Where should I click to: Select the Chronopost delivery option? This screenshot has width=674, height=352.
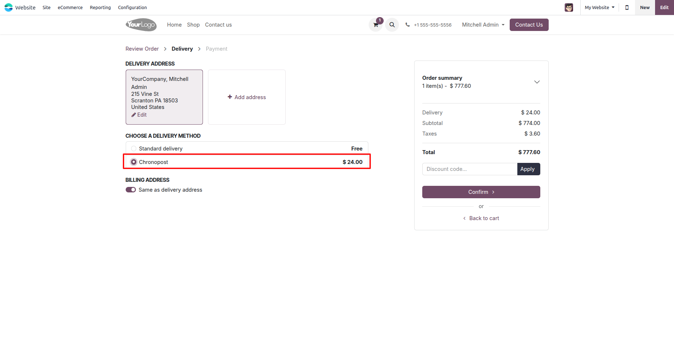tap(134, 162)
